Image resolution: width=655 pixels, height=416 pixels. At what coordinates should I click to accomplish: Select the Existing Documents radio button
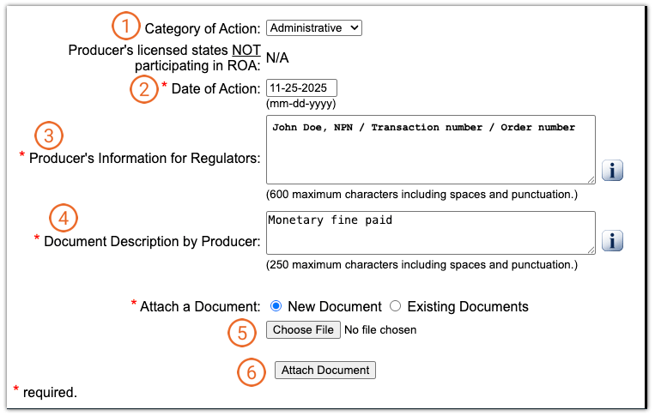pyautogui.click(x=396, y=306)
